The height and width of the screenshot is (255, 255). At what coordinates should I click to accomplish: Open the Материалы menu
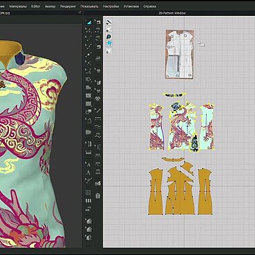click(x=18, y=6)
